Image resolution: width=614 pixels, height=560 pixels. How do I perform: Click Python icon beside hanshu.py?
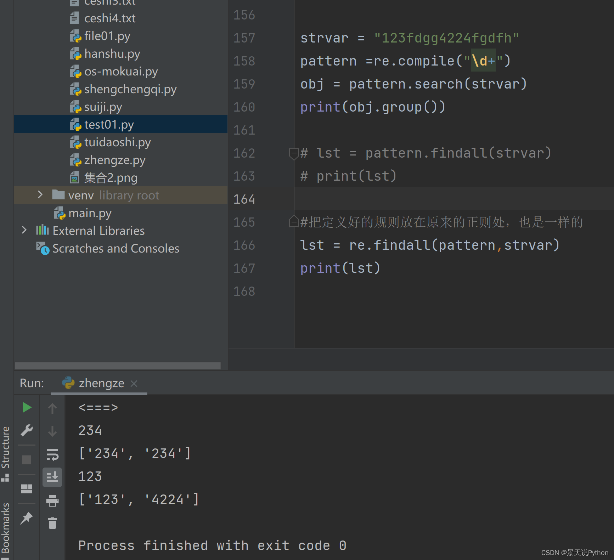point(75,53)
